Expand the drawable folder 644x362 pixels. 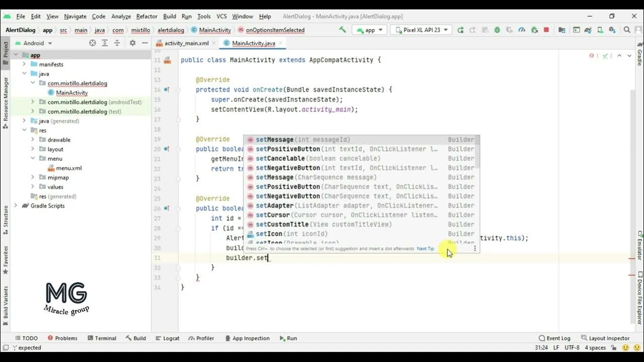(33, 140)
